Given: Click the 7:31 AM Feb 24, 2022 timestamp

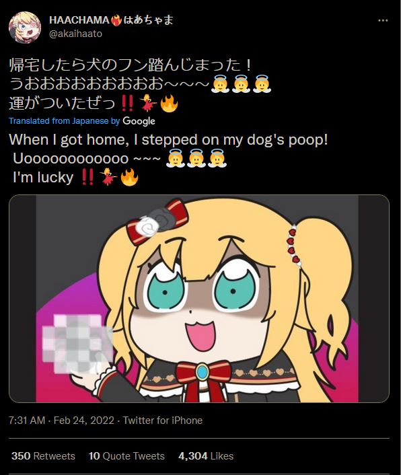Looking at the screenshot, I should (61, 421).
